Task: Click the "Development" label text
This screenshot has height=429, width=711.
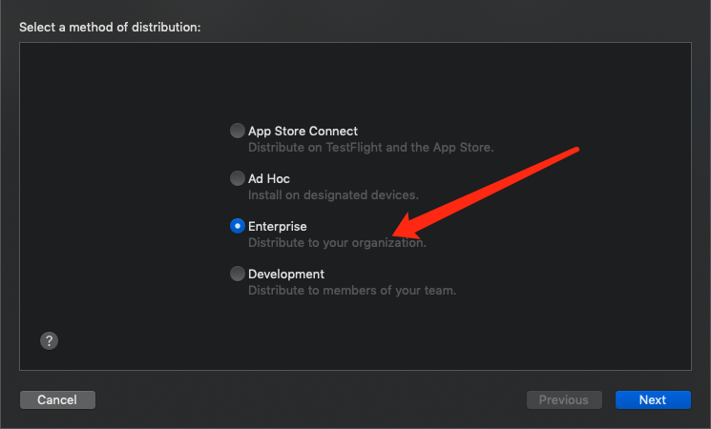Action: (x=286, y=274)
